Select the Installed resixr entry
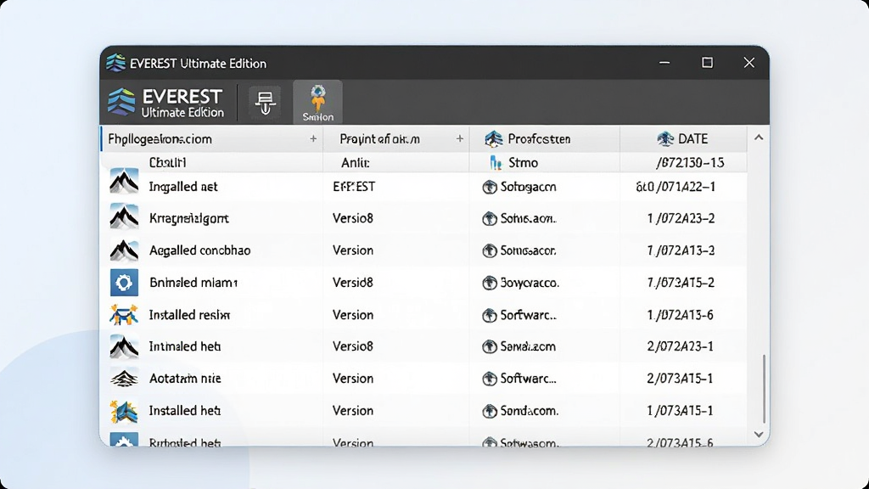The height and width of the screenshot is (489, 869). (189, 315)
